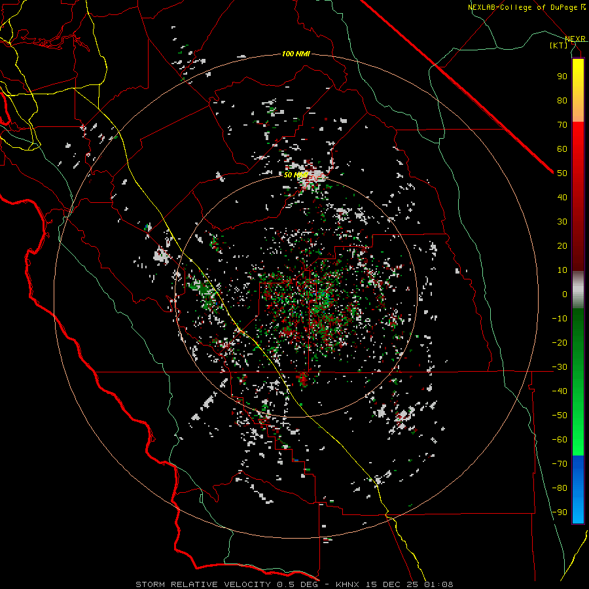
Task: Click the gray zero-velocity segment of color bar
Action: pyautogui.click(x=578, y=290)
